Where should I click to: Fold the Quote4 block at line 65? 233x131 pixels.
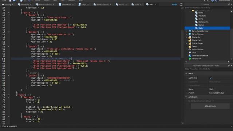[8, 75]
